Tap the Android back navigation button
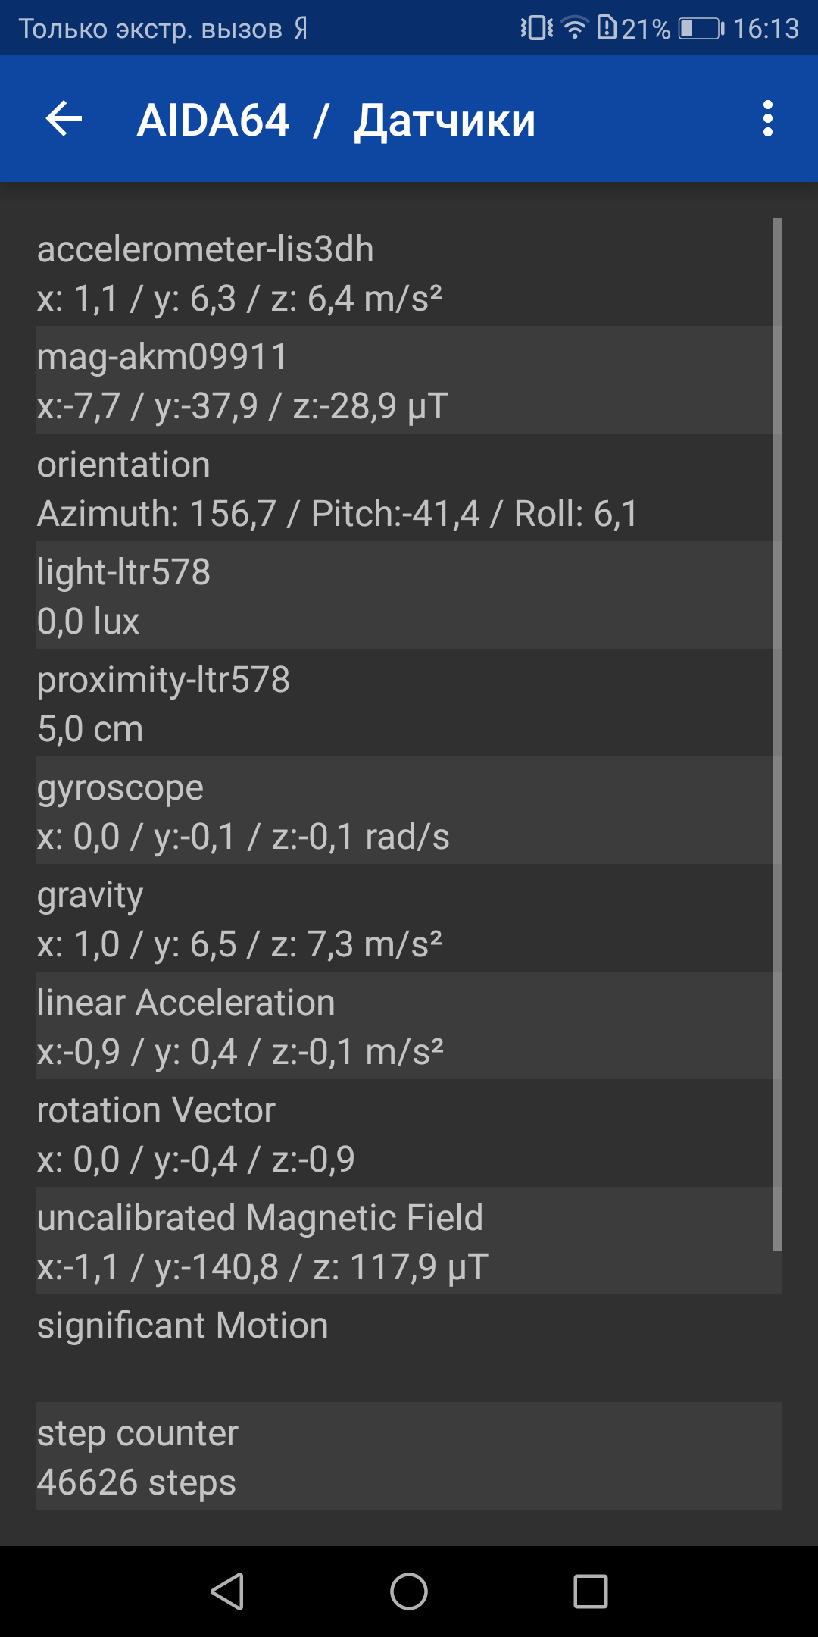This screenshot has width=818, height=1637. click(227, 1591)
